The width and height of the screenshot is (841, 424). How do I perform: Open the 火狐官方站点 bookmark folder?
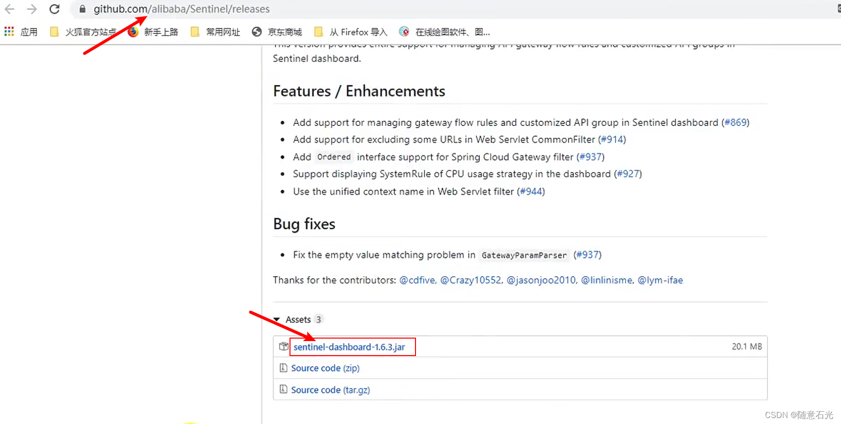tap(84, 32)
